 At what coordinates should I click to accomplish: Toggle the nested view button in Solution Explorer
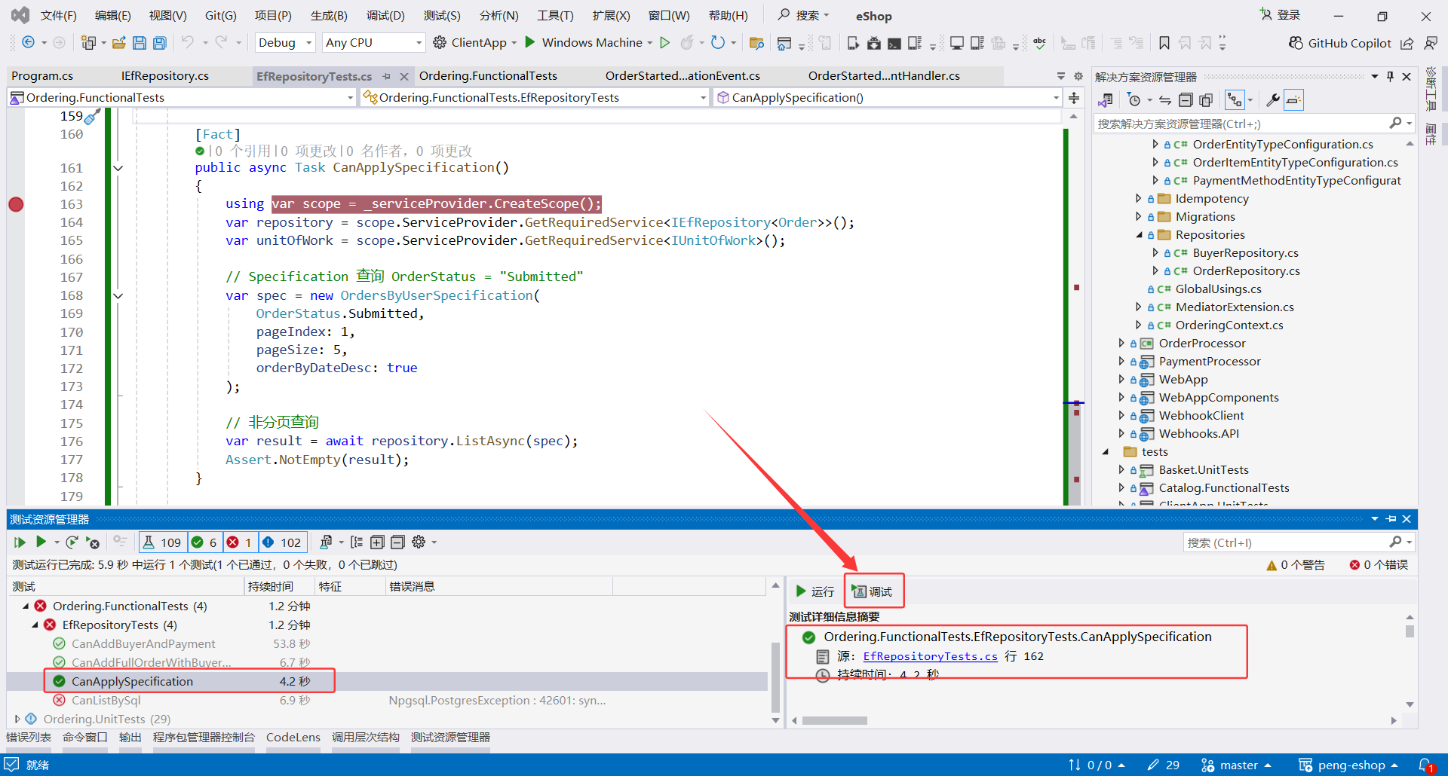1235,100
